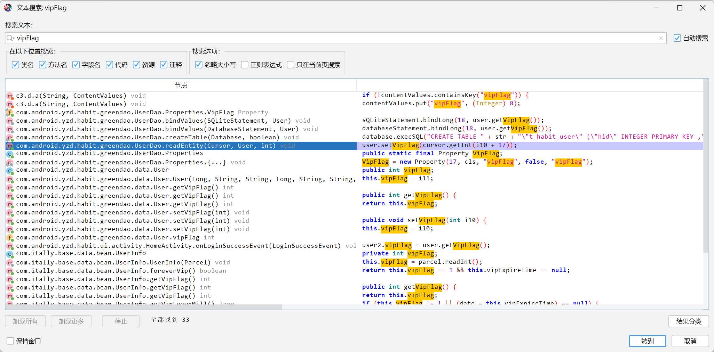Open search history dropdown at magnifier icon
Screen dimensions: 714x352
click(10, 38)
